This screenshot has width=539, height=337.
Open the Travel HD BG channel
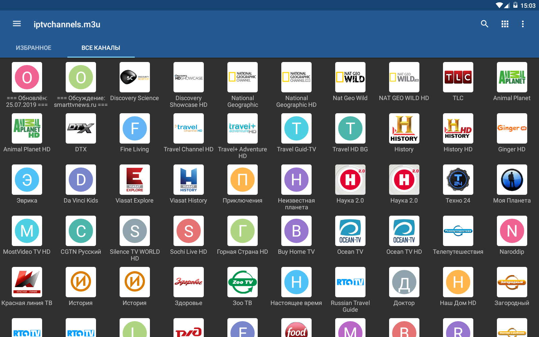tap(350, 128)
